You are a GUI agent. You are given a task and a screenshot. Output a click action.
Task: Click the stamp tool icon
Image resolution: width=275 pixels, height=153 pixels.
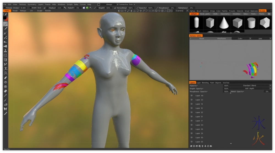point(5,51)
